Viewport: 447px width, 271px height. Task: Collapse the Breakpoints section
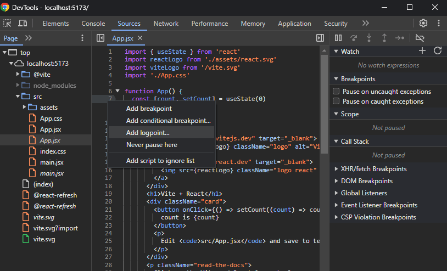336,79
